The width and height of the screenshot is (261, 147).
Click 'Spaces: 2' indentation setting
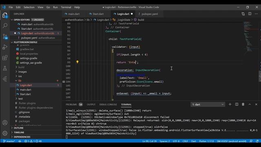coord(165,141)
